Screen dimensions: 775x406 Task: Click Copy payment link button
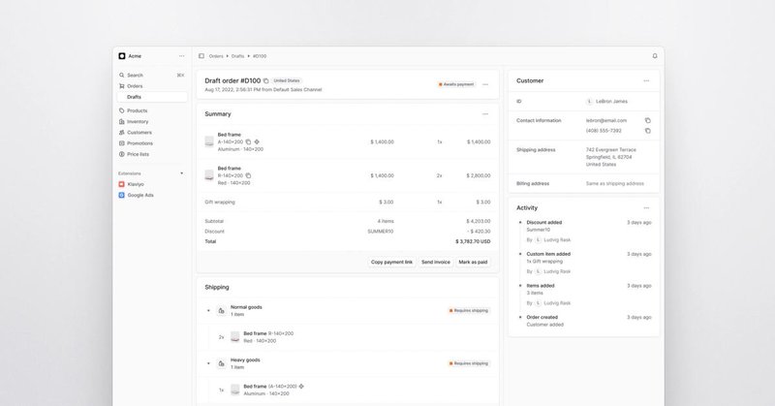392,262
